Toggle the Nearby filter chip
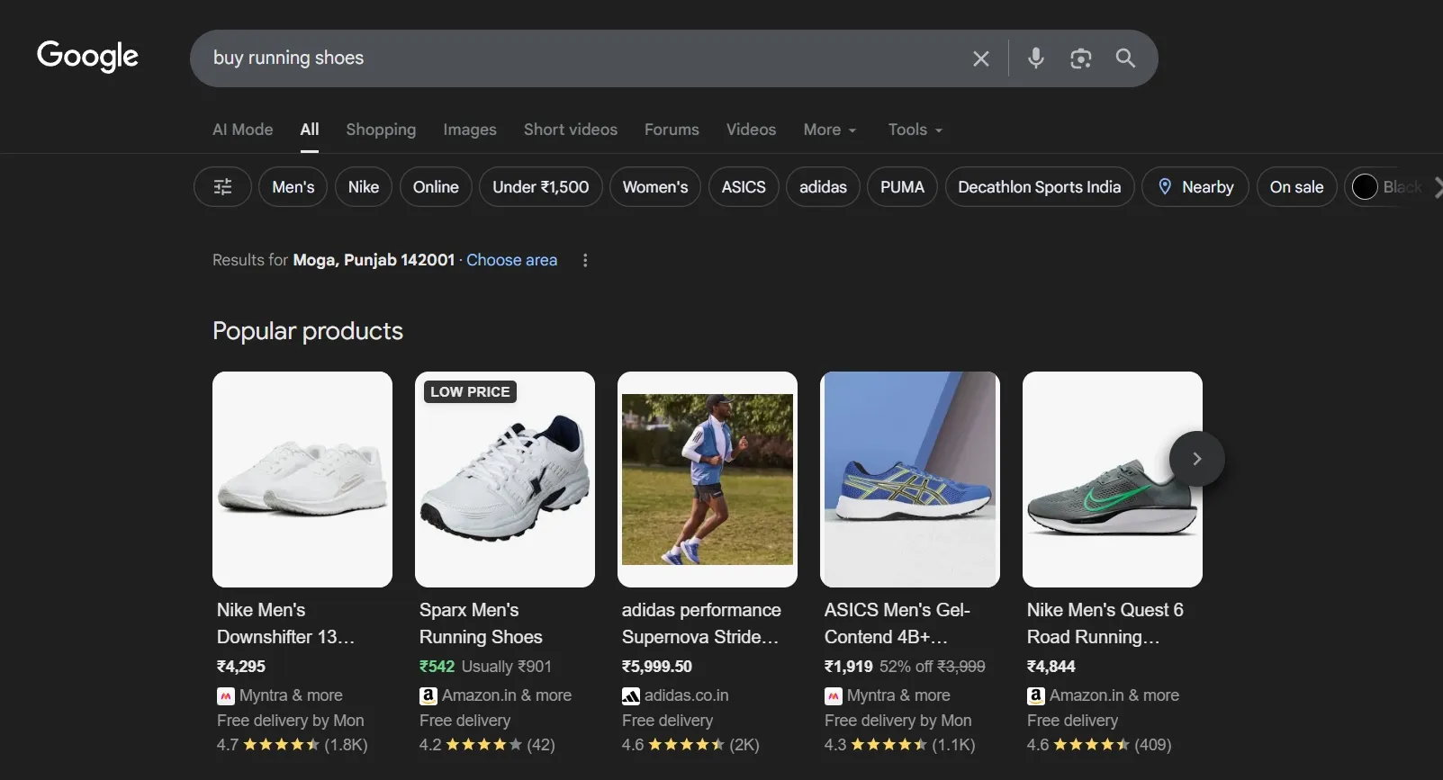The width and height of the screenshot is (1443, 780). point(1195,187)
